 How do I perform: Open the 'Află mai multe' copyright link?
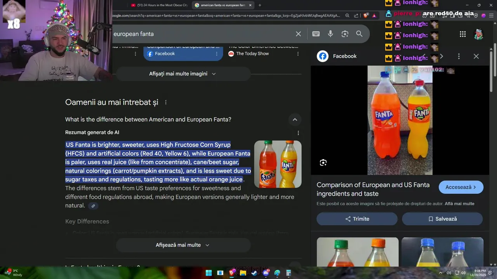pyautogui.click(x=459, y=204)
